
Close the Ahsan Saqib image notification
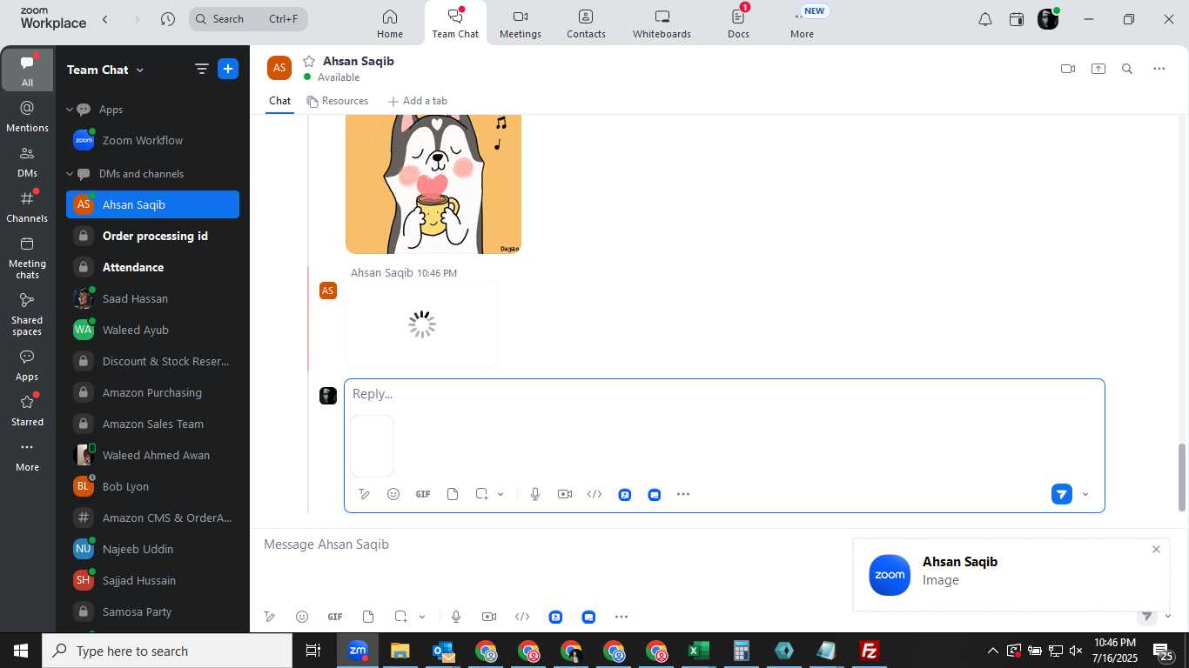pos(1156,549)
